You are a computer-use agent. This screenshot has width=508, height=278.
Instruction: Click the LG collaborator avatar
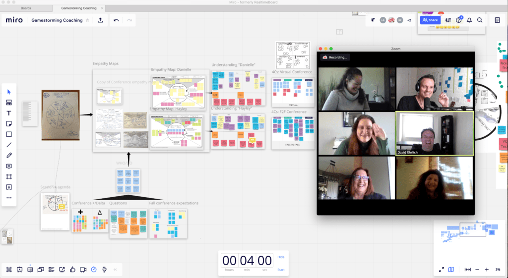[x=383, y=20]
